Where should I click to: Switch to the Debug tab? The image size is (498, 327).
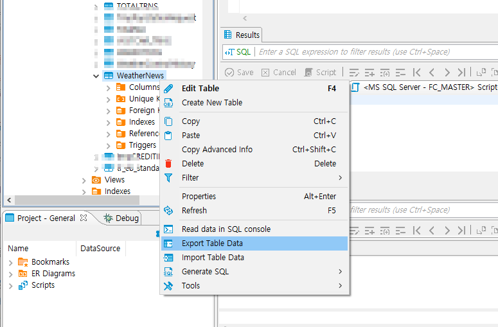click(x=121, y=218)
